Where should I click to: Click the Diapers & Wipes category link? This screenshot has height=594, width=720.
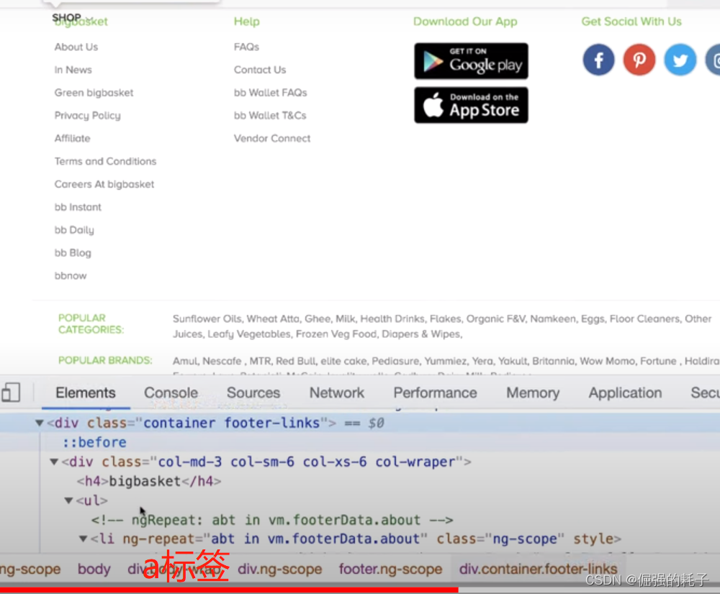(x=421, y=334)
